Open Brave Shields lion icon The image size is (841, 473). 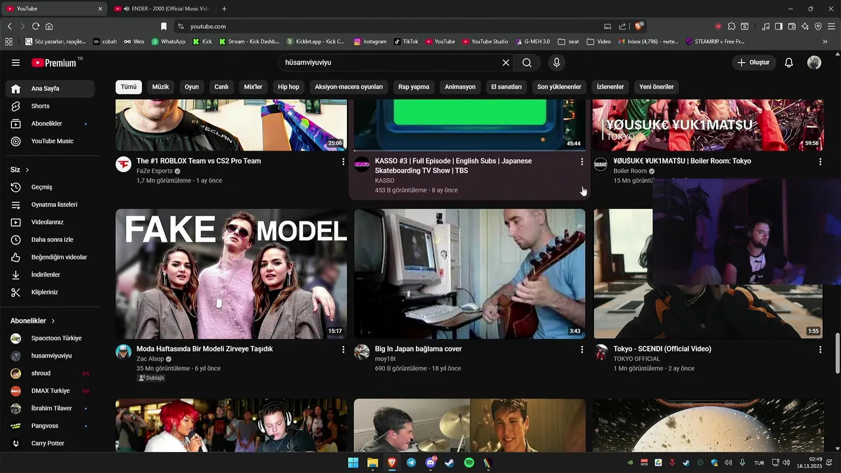(639, 26)
